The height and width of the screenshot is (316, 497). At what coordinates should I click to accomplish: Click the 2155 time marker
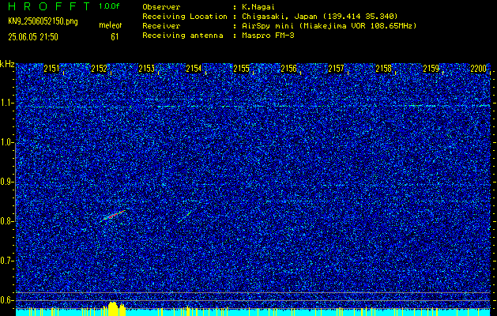(x=241, y=69)
